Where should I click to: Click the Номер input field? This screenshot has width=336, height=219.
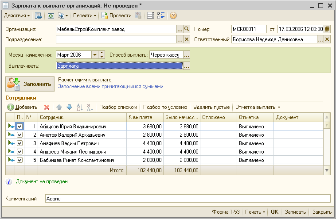click(249, 29)
